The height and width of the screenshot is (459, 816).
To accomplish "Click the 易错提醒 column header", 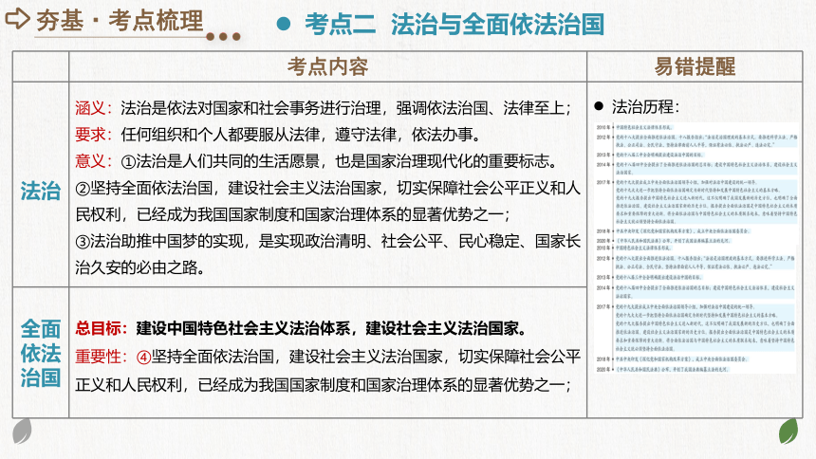I will pyautogui.click(x=695, y=66).
